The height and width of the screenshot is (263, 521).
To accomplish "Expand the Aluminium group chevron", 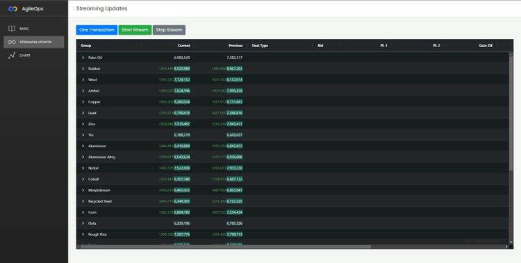I will click(x=83, y=146).
